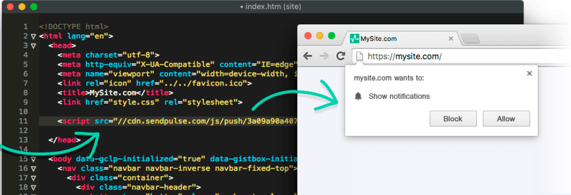This screenshot has height=195, width=571.
Task: Click the browser back arrow
Action: click(308, 56)
